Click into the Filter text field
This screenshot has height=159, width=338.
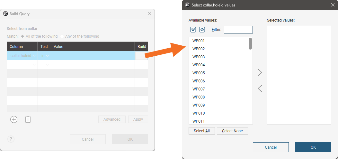pyautogui.click(x=238, y=30)
